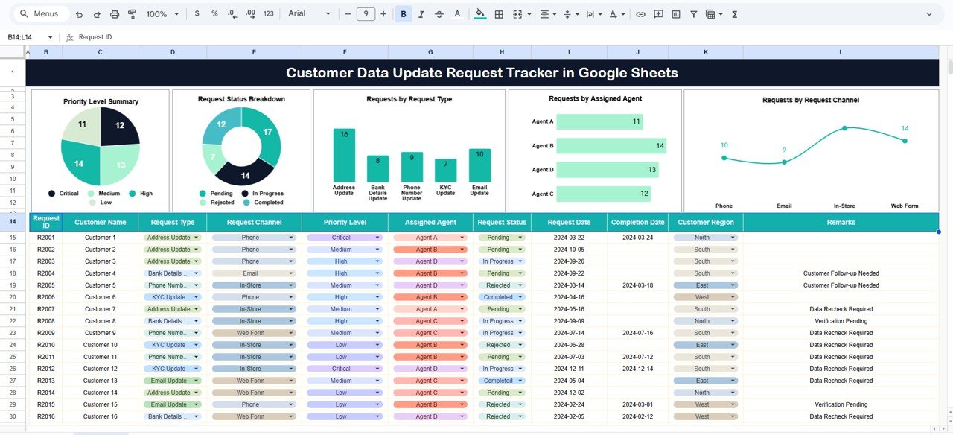Screen dimensions: 953x435
Task: Open the functions (Σ) menu
Action: [x=733, y=13]
